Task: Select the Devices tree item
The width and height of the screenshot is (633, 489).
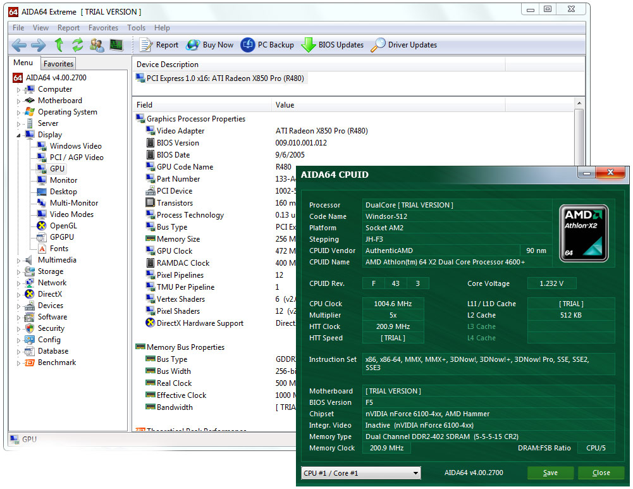Action: (51, 306)
